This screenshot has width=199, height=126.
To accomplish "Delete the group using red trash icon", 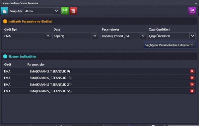I will click(x=73, y=11).
